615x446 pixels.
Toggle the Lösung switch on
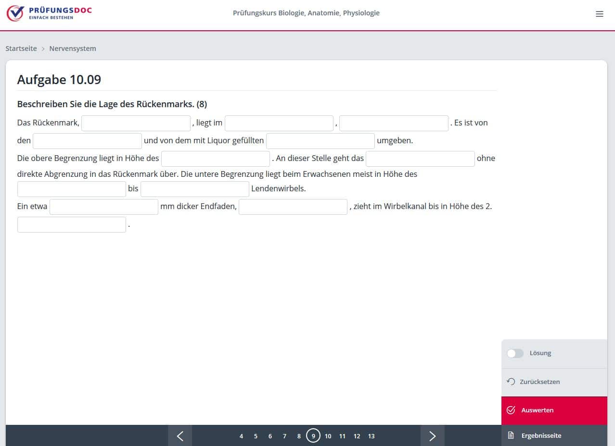[x=515, y=353]
